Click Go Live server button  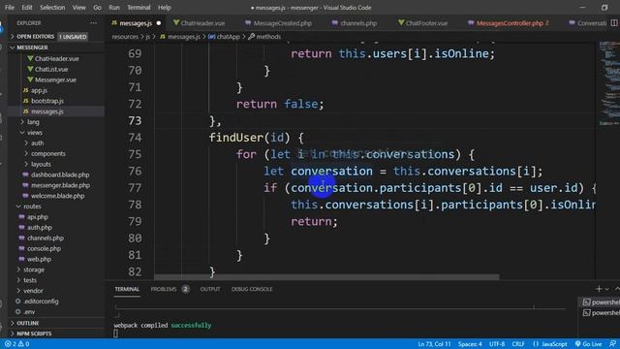point(588,344)
